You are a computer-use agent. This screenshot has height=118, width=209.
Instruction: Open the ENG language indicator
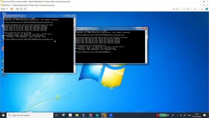(x=189, y=115)
